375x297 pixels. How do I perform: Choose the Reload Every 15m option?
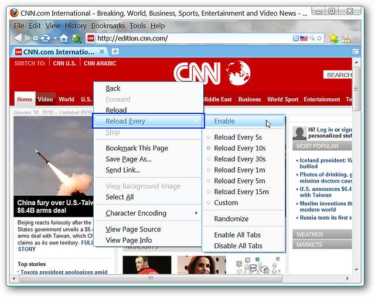click(x=241, y=192)
